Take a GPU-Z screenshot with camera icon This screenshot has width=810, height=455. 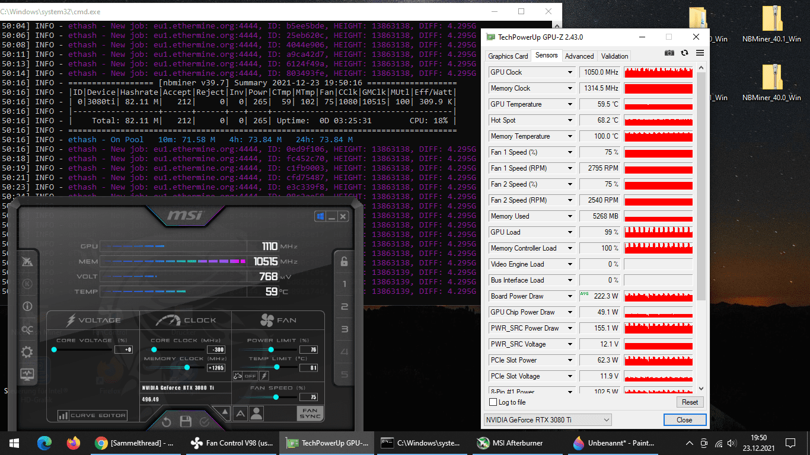[669, 53]
